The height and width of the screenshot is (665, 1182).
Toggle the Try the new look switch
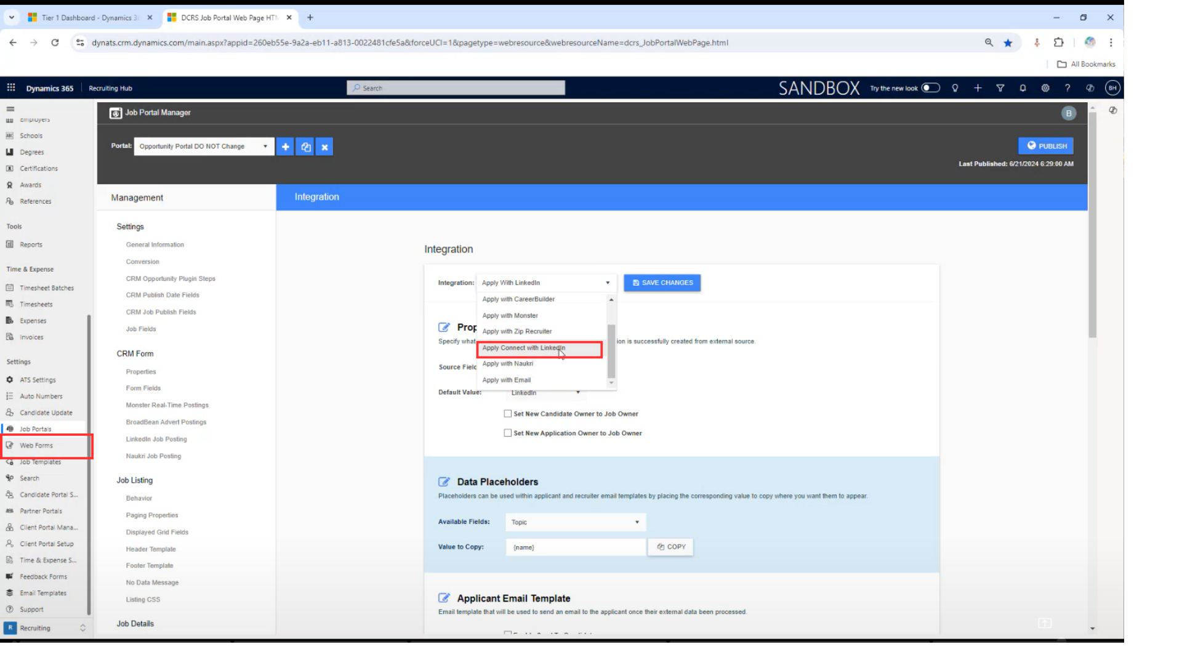click(x=930, y=88)
